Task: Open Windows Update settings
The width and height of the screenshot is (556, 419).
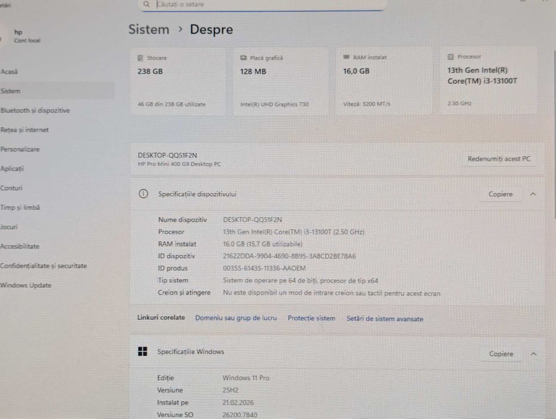Action: [x=26, y=286]
